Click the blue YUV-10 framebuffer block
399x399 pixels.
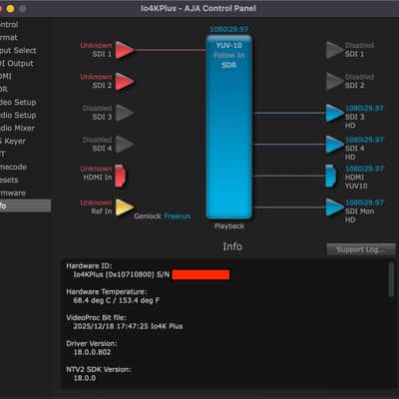[229, 128]
